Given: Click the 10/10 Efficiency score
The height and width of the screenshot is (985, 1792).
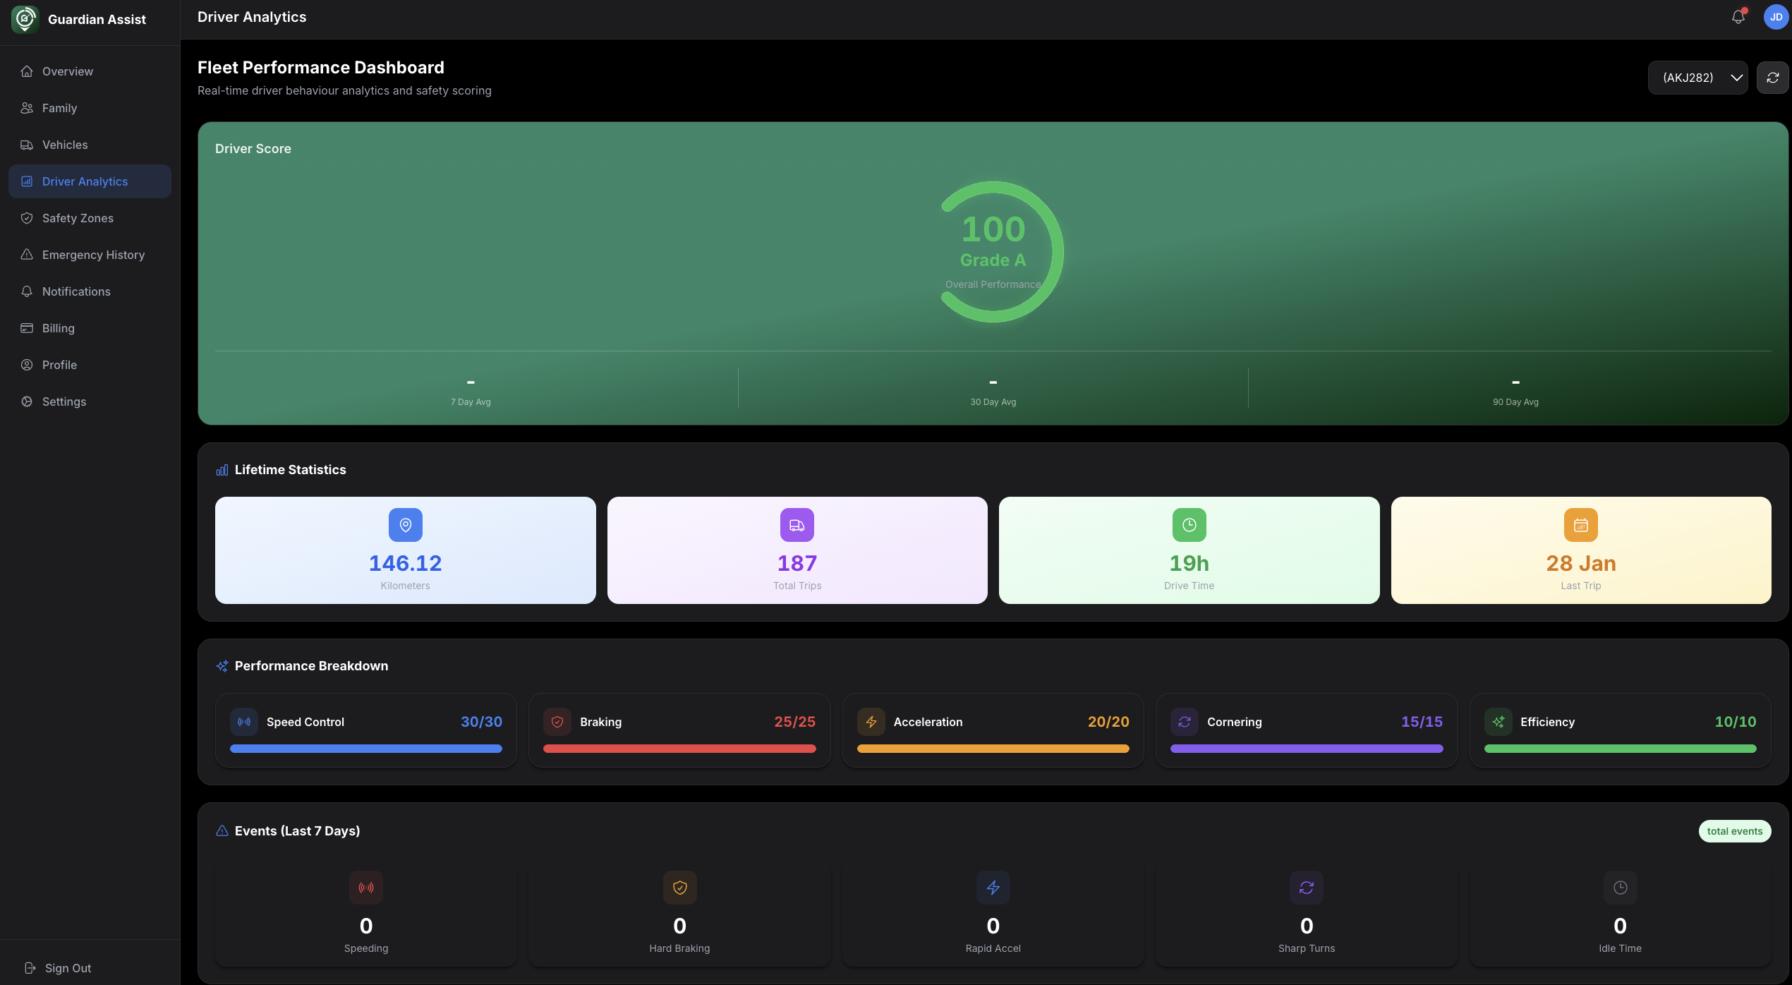Looking at the screenshot, I should click(x=1736, y=722).
